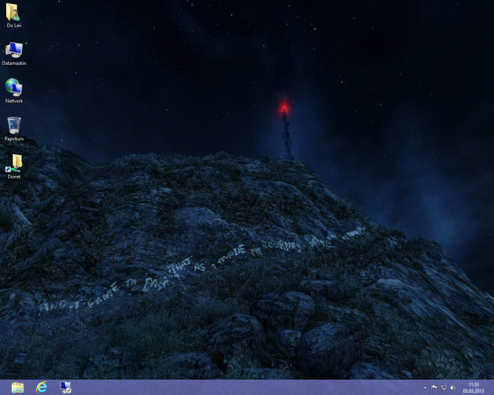Screen dimensions: 494x395
Task: Click the network status tray icon
Action: [443, 388]
